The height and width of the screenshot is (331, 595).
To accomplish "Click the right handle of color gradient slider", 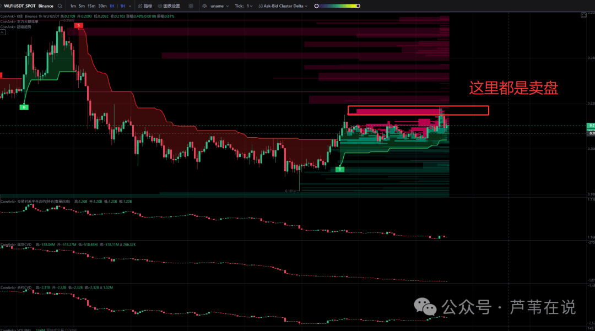I will pos(358,6).
